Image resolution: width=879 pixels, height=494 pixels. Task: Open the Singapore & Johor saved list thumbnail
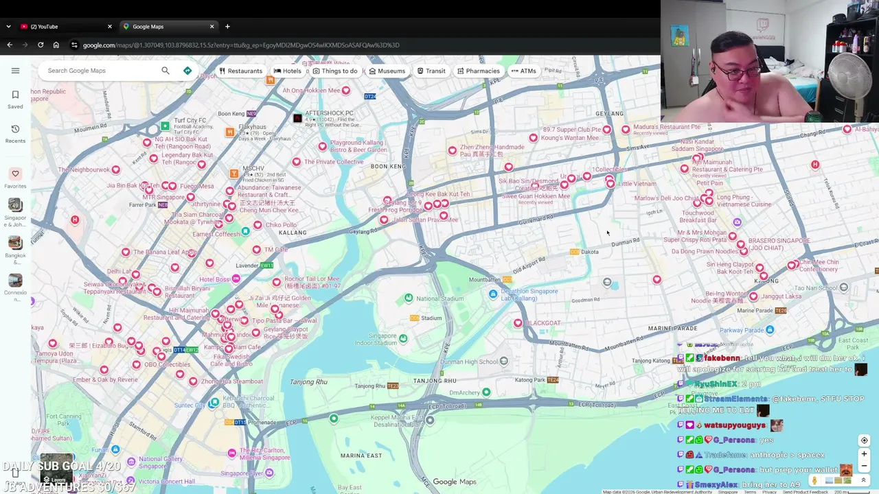tap(15, 205)
